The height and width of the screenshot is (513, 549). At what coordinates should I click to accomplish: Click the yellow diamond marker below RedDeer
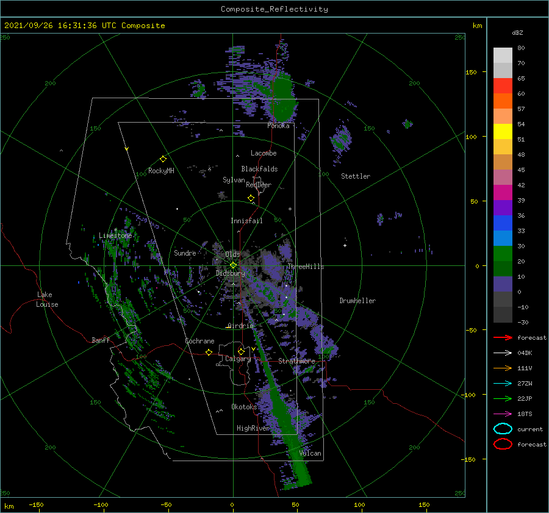click(251, 198)
